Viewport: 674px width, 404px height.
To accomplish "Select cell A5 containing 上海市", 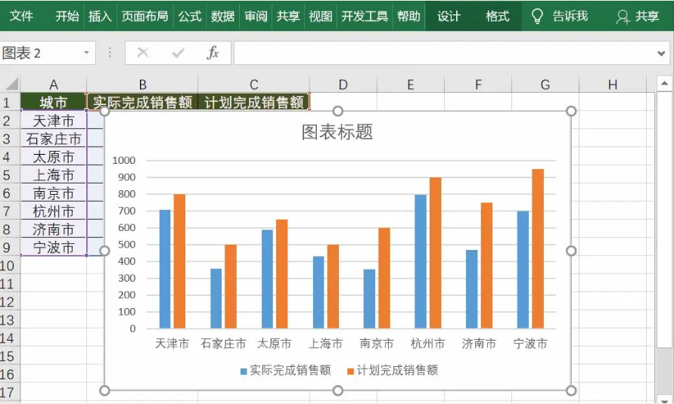I will tap(54, 175).
